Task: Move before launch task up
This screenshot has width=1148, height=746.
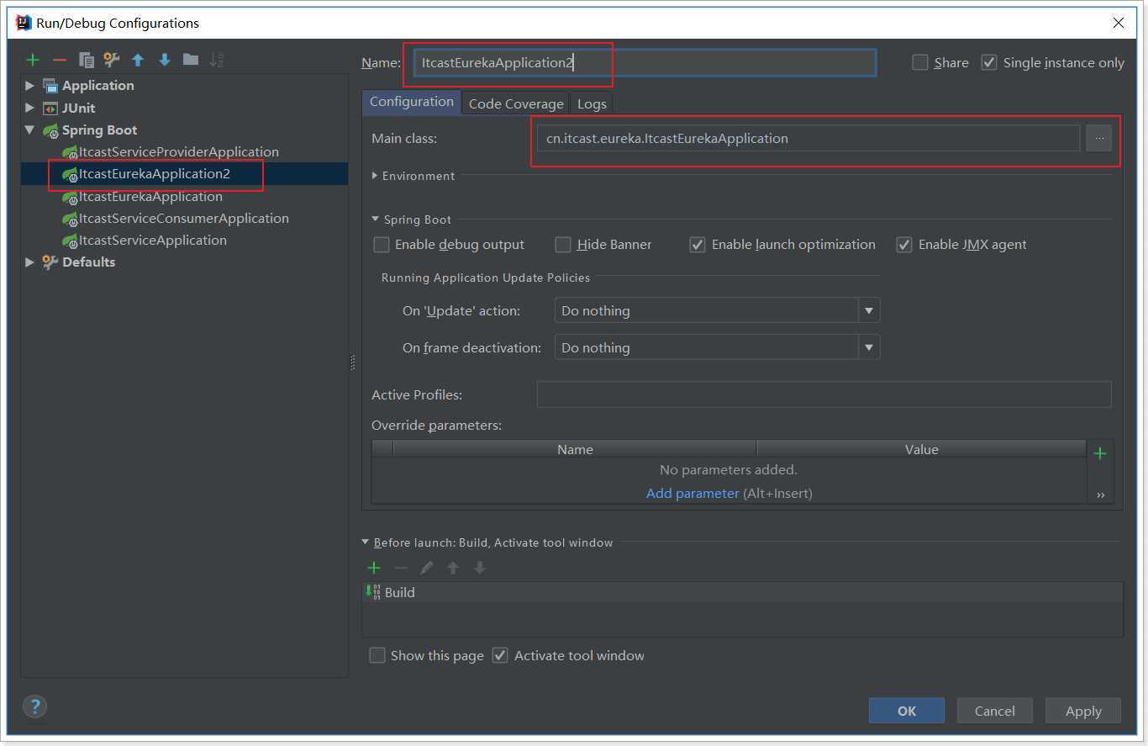Action: click(x=453, y=568)
